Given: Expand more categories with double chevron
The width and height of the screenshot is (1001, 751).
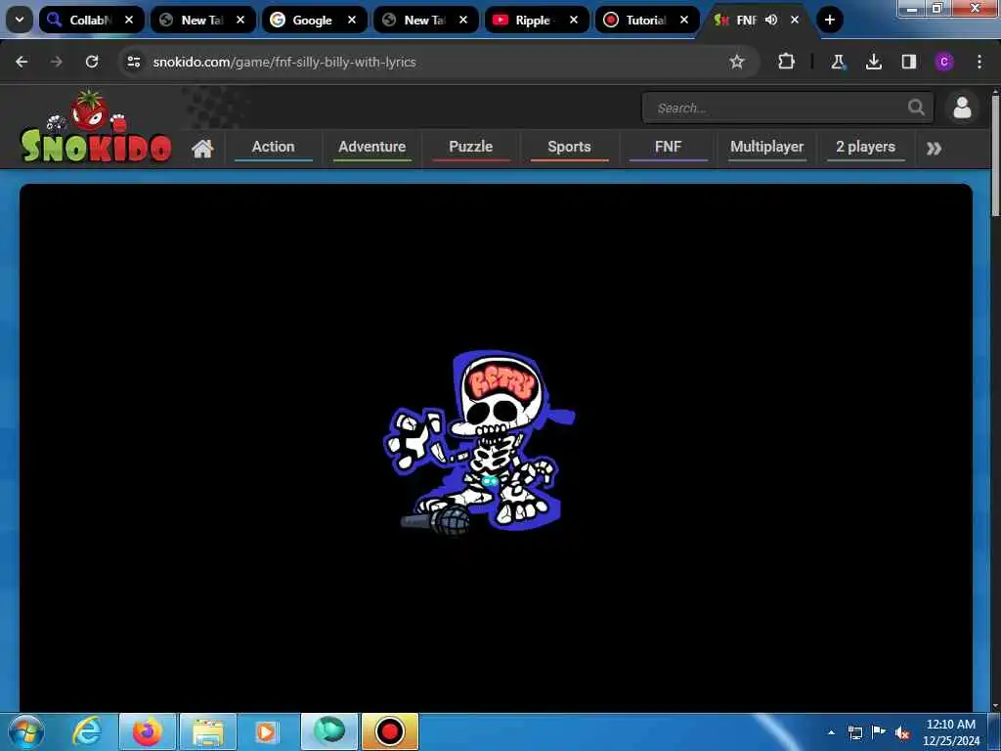Looking at the screenshot, I should [934, 149].
